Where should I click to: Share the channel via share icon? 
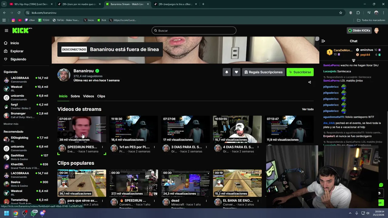pos(309,82)
